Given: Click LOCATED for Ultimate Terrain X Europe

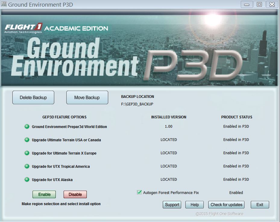Looking at the screenshot, I should click(169, 153).
